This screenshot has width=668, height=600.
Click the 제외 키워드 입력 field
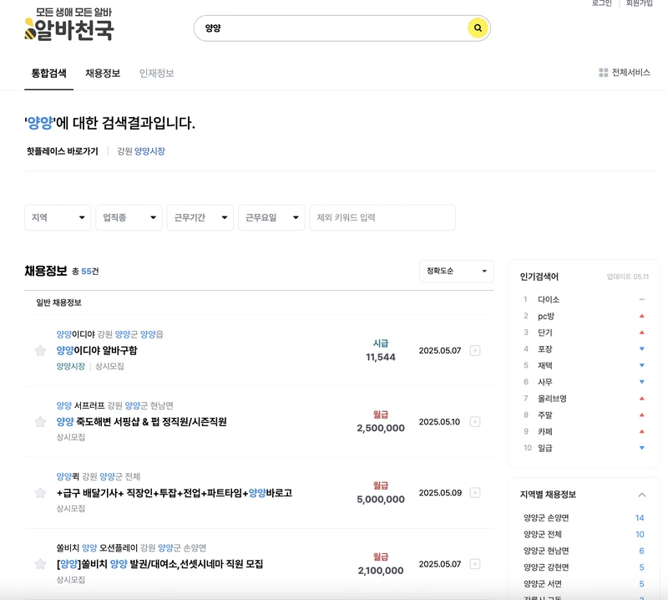click(x=384, y=217)
